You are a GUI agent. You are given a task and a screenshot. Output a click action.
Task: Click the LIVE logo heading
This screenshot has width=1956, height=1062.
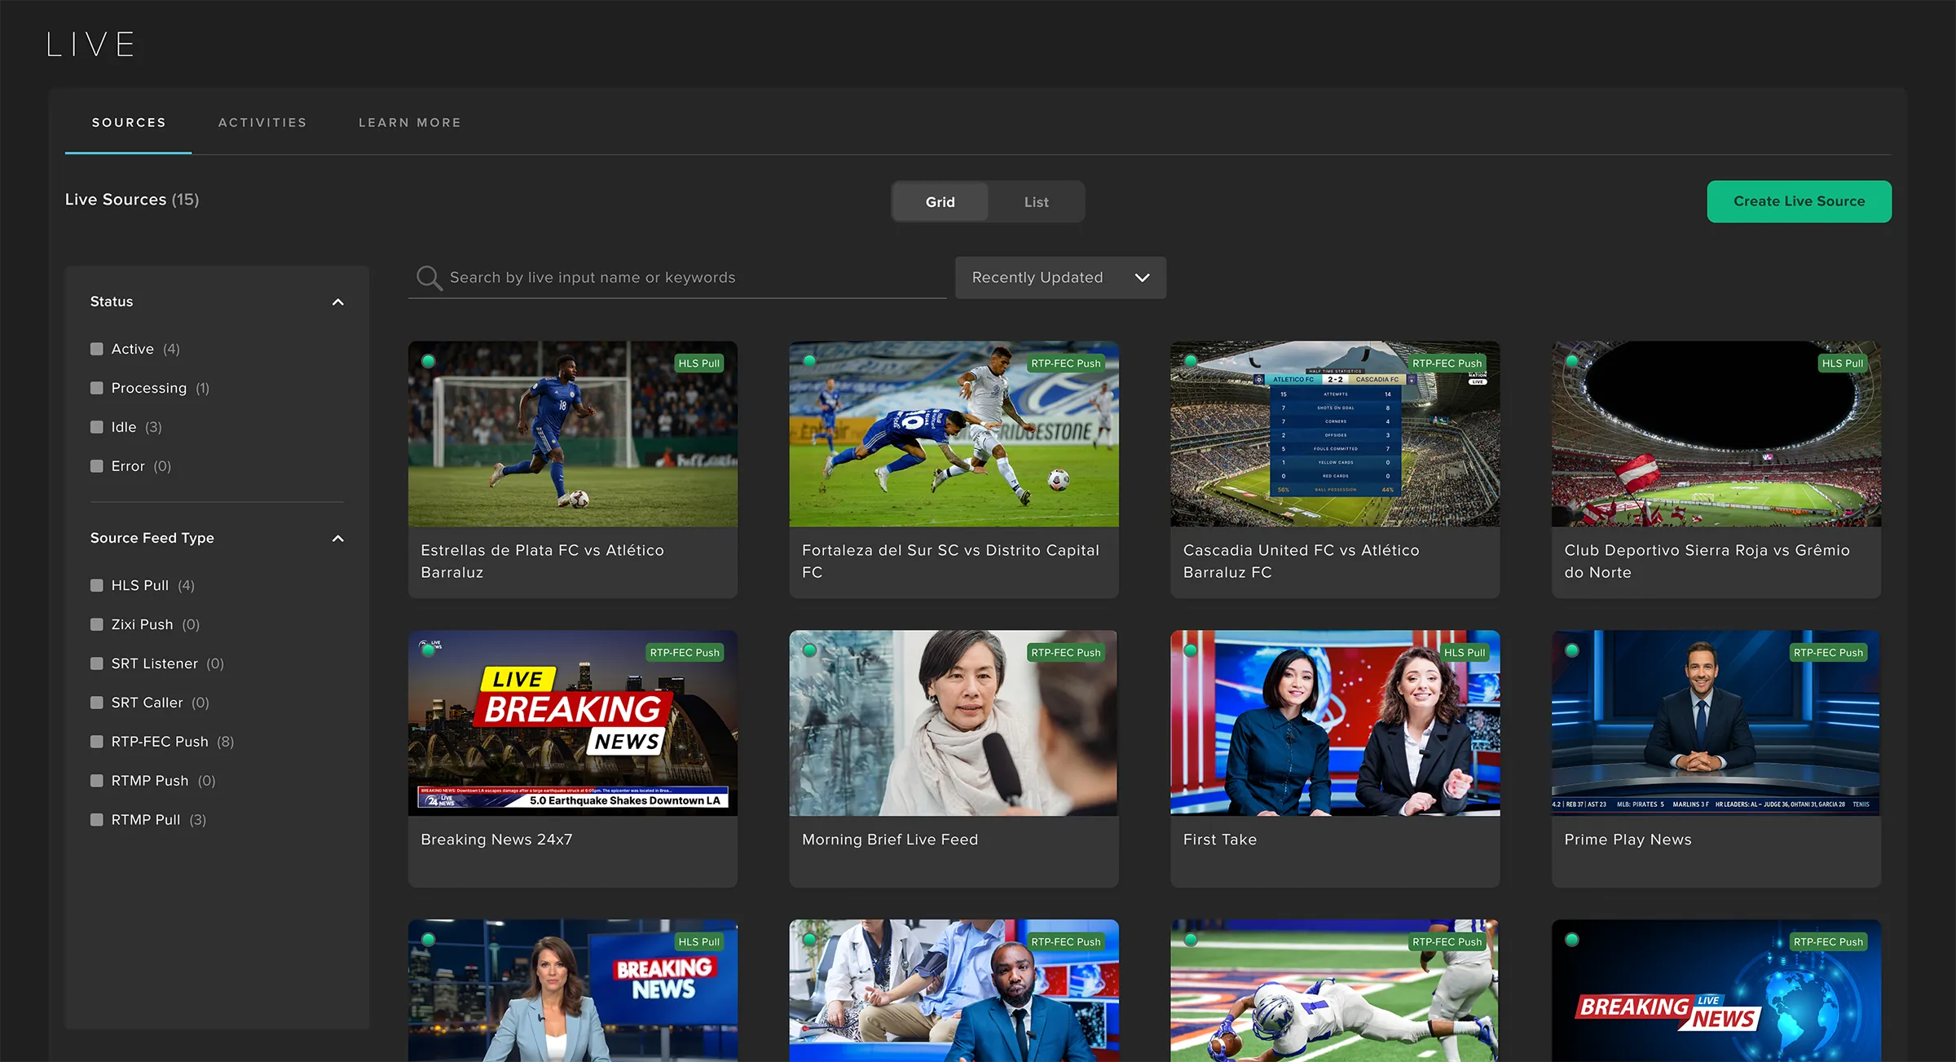[90, 44]
